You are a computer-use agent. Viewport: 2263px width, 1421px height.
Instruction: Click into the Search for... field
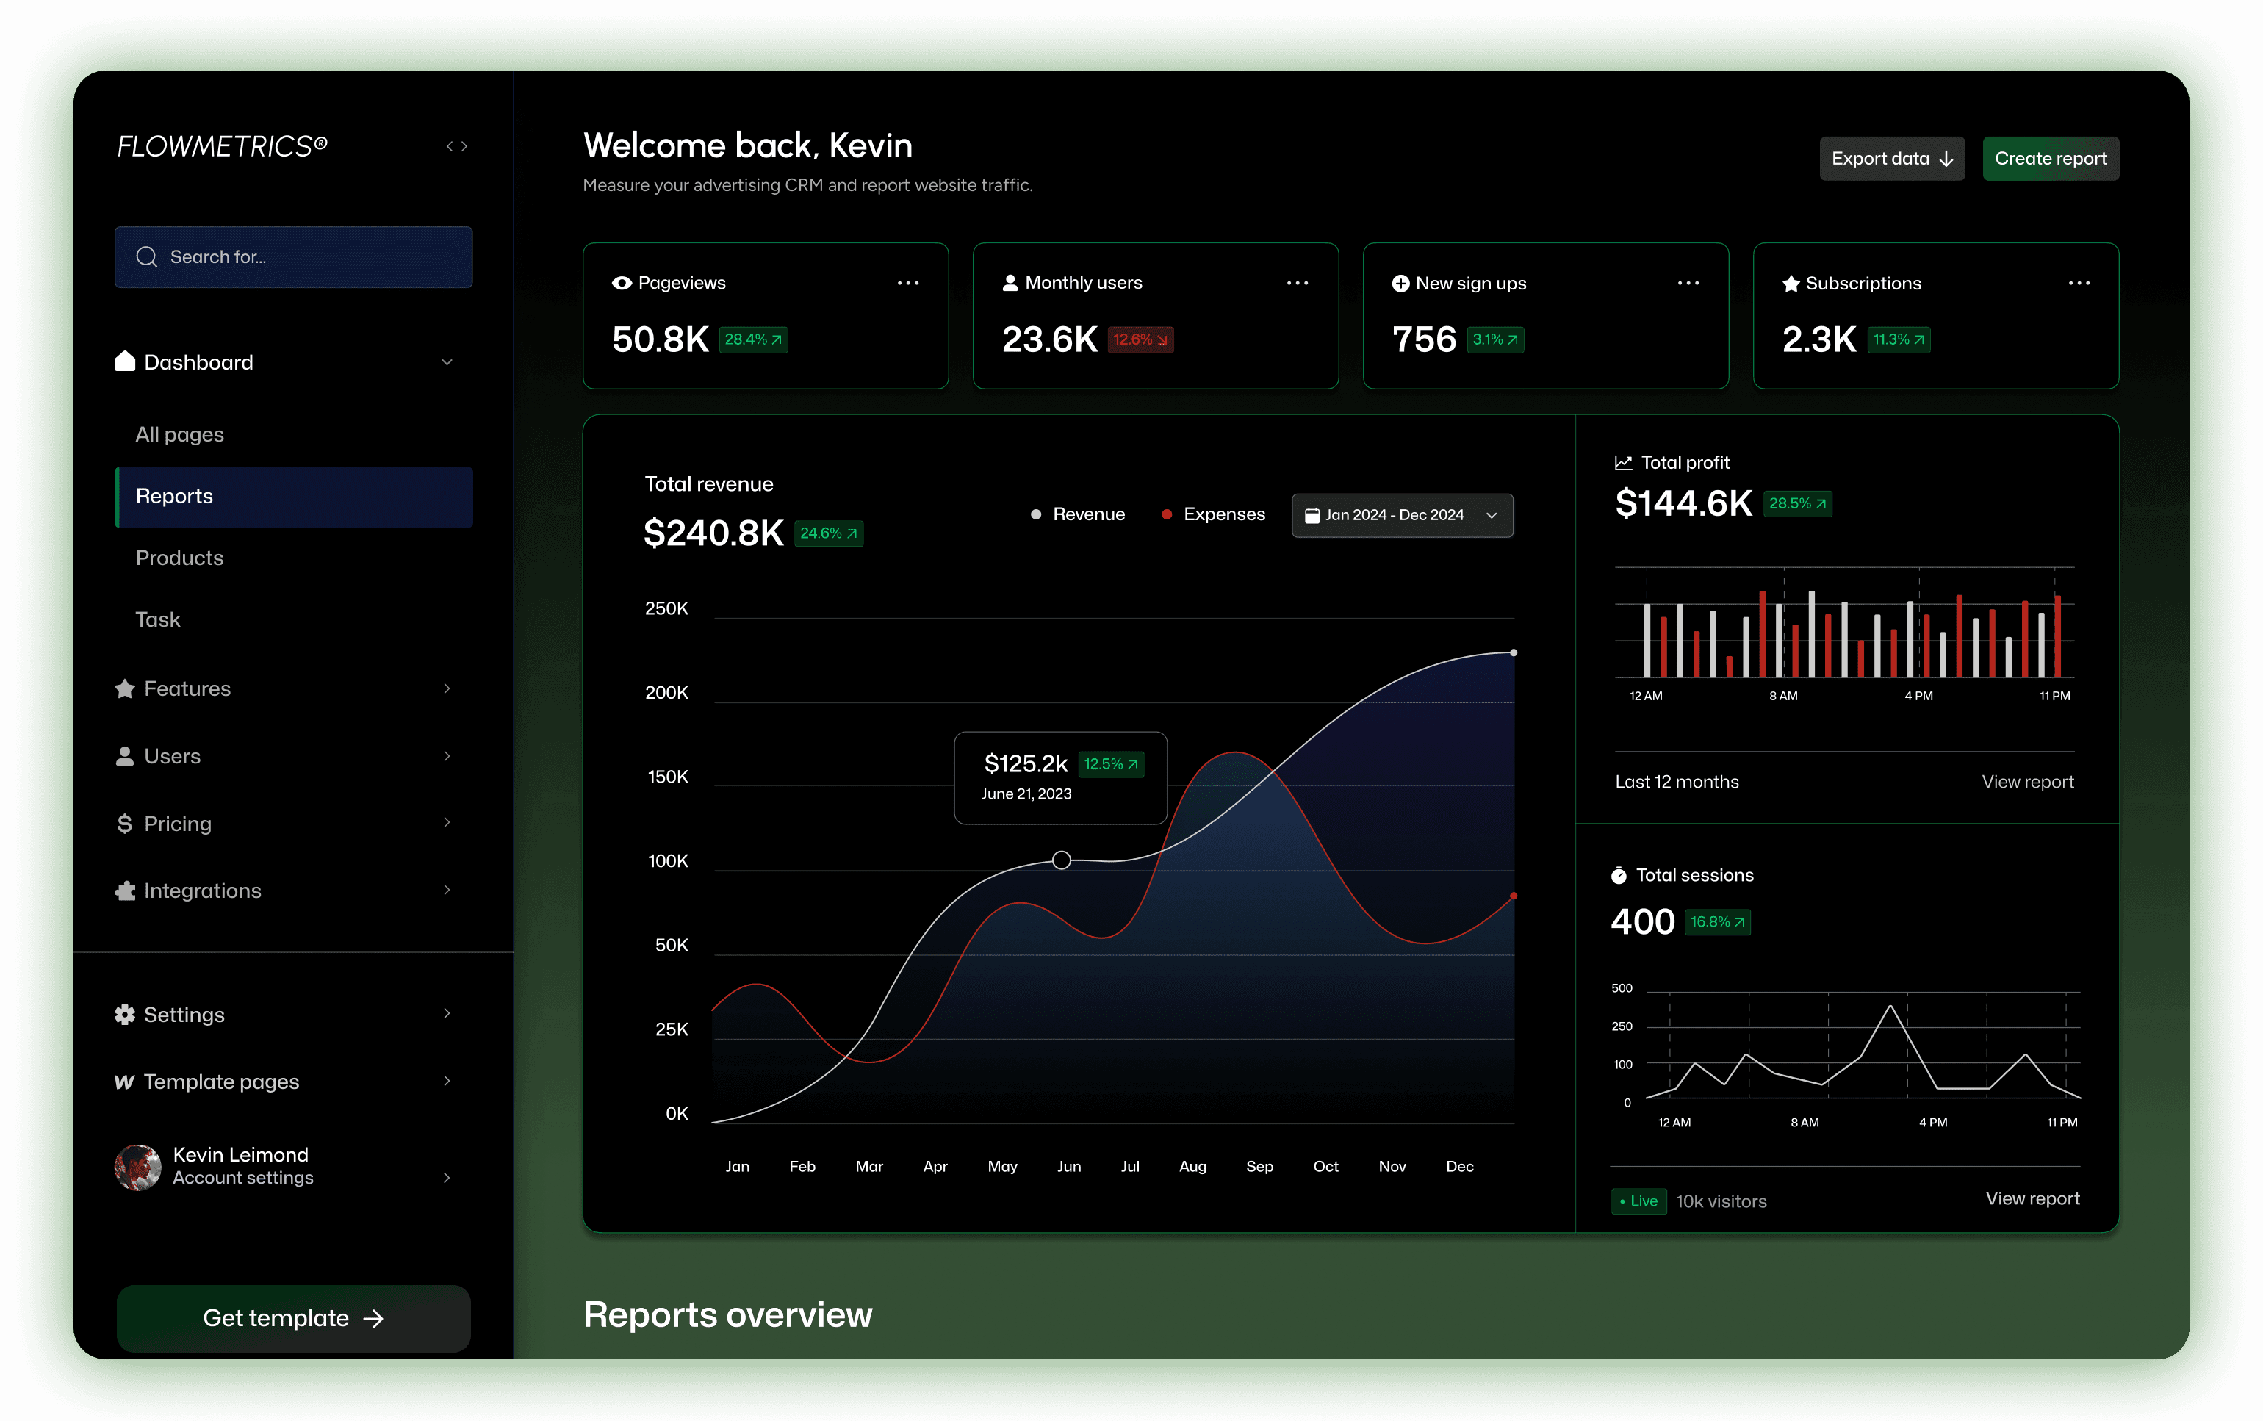coord(293,256)
